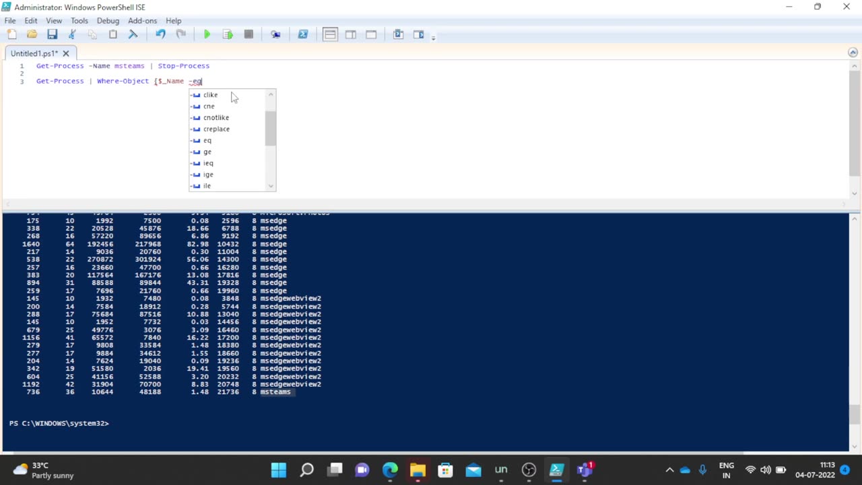
Task: Open the Windows Start menu
Action: [279, 470]
